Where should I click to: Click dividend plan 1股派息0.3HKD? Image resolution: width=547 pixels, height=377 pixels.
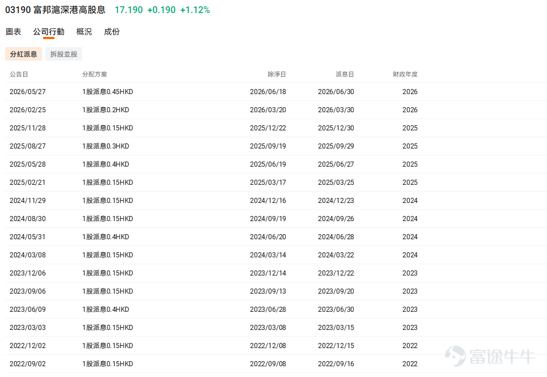click(x=105, y=146)
